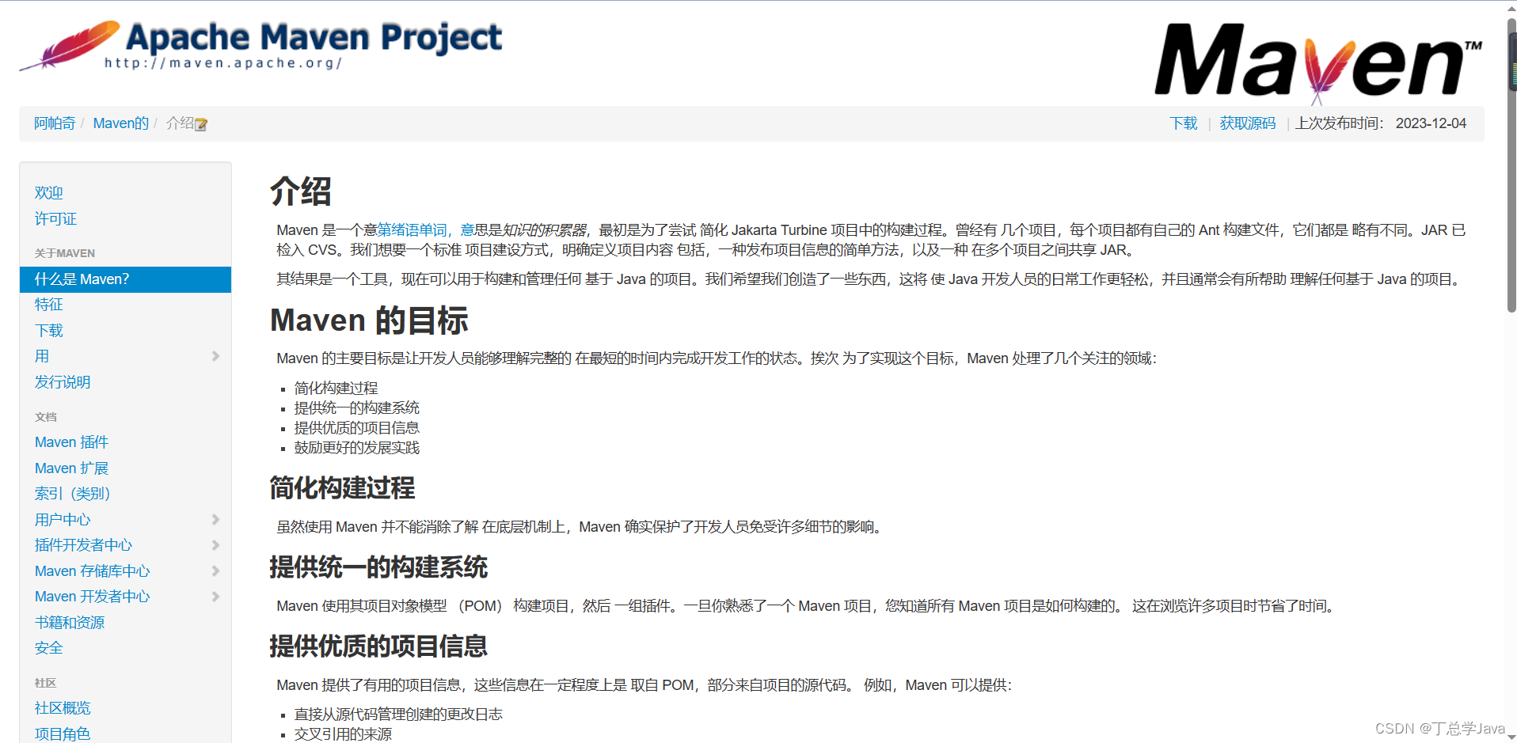Screen dimensions: 1517x743
Task: Click the 获取源码 link in top bar
Action: (1248, 123)
